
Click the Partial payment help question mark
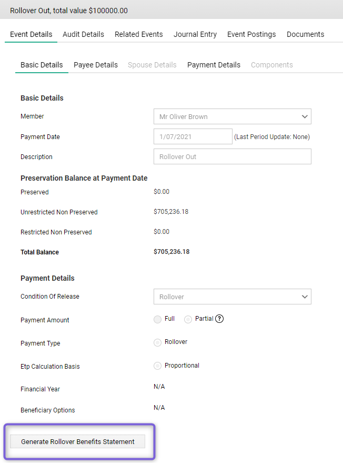[x=219, y=319]
